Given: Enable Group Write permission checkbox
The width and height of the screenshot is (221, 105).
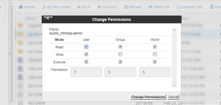Looking at the screenshot, I should 120,54.
